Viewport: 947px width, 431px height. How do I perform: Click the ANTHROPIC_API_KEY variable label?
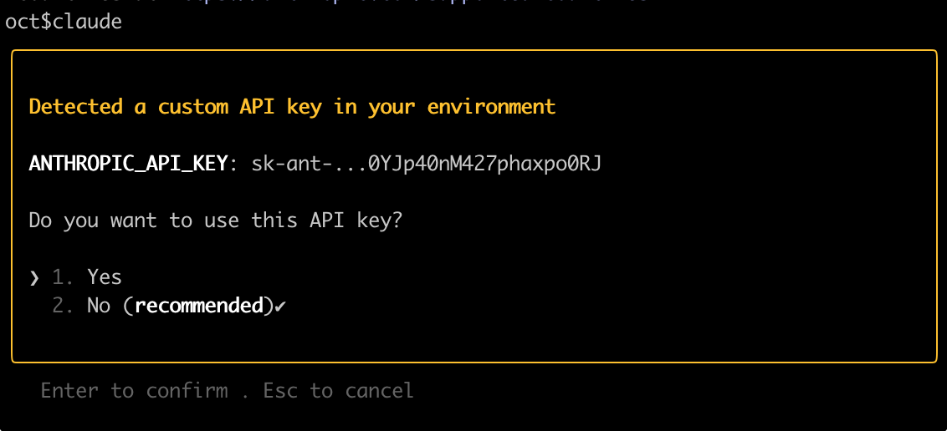pos(127,164)
